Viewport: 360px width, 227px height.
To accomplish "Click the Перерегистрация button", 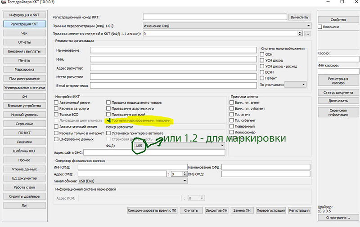I will point(271,210).
